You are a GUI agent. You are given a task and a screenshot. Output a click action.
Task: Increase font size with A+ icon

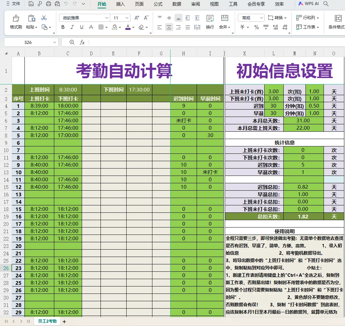click(x=137, y=18)
